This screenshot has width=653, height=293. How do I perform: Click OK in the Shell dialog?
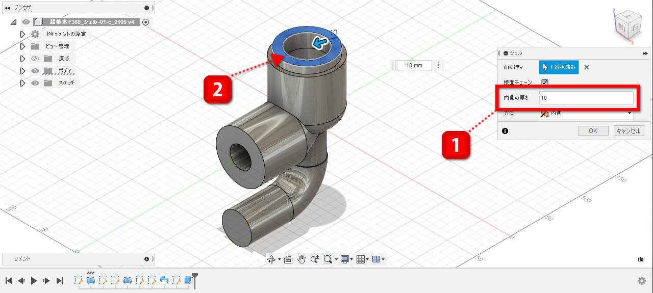(593, 131)
